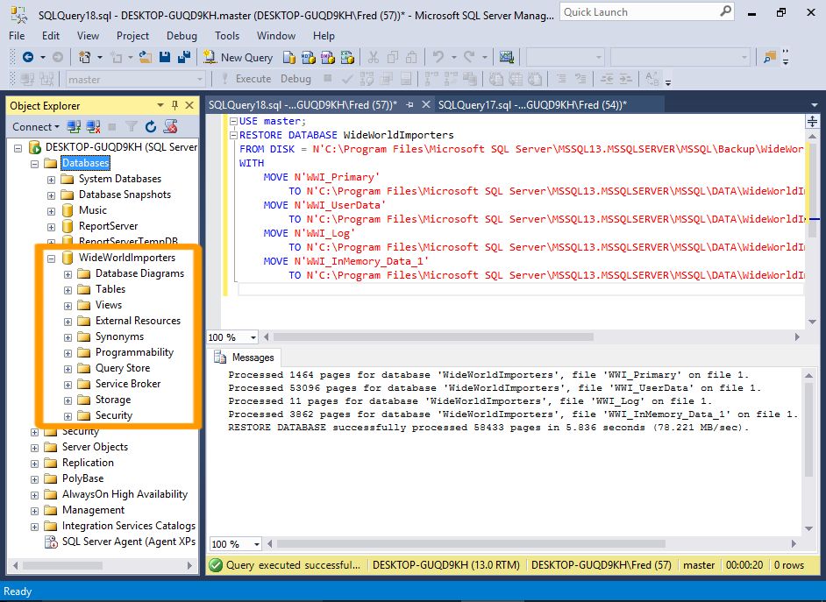826x602 pixels.
Task: Open the master database dropdown
Action: pyautogui.click(x=135, y=80)
